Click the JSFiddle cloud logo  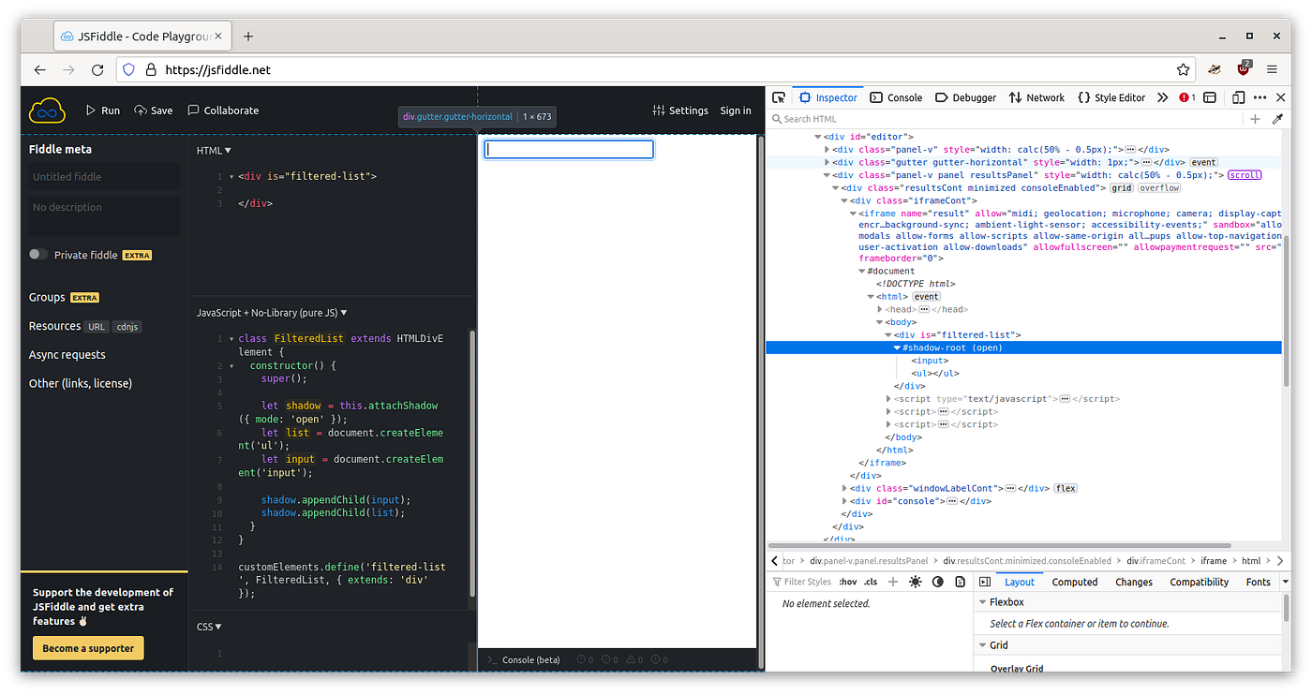[x=47, y=111]
